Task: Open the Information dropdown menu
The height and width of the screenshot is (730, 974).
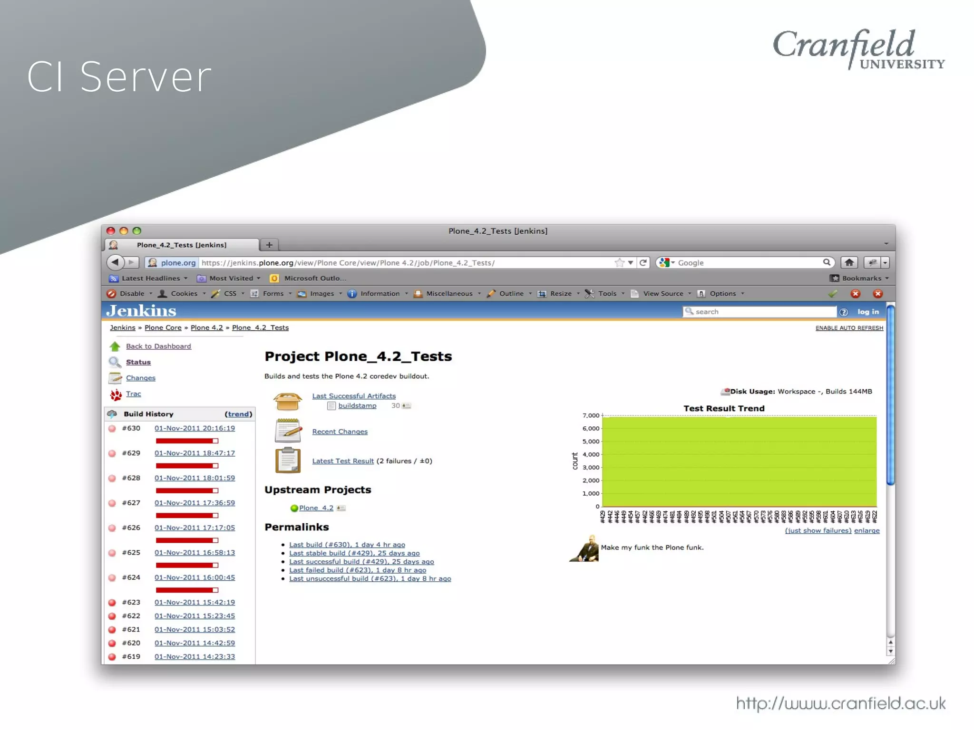Action: pyautogui.click(x=378, y=294)
